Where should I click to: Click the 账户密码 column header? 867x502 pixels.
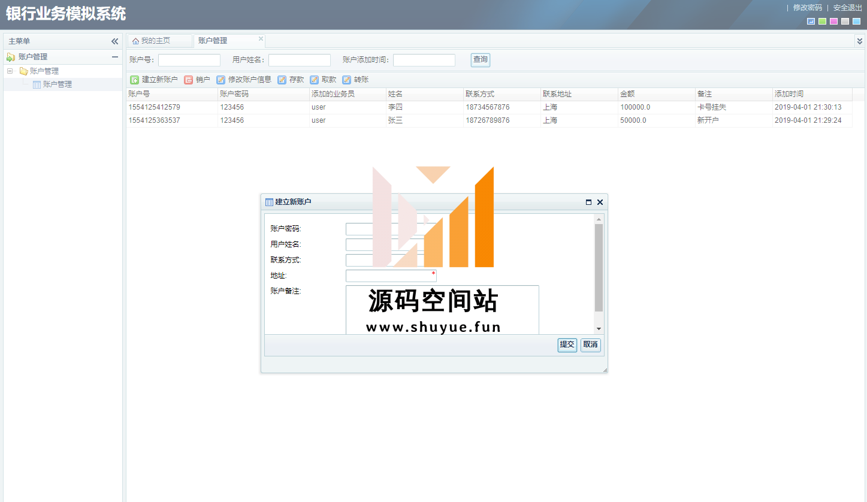pos(264,94)
